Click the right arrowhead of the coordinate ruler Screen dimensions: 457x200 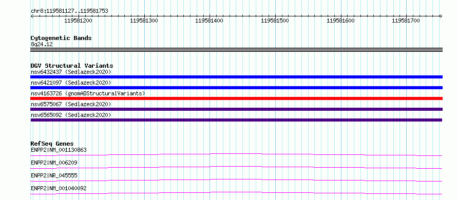(x=441, y=16)
